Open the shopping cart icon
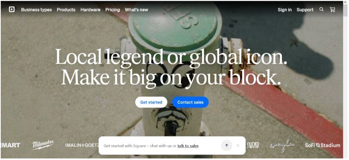Screen dimensions: 349x160 tap(332, 9)
